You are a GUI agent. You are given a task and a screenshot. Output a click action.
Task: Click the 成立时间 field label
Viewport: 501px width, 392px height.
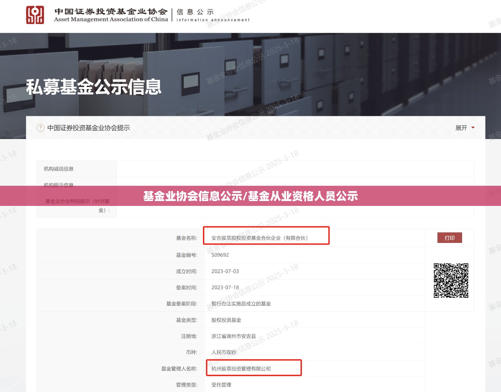coord(186,271)
